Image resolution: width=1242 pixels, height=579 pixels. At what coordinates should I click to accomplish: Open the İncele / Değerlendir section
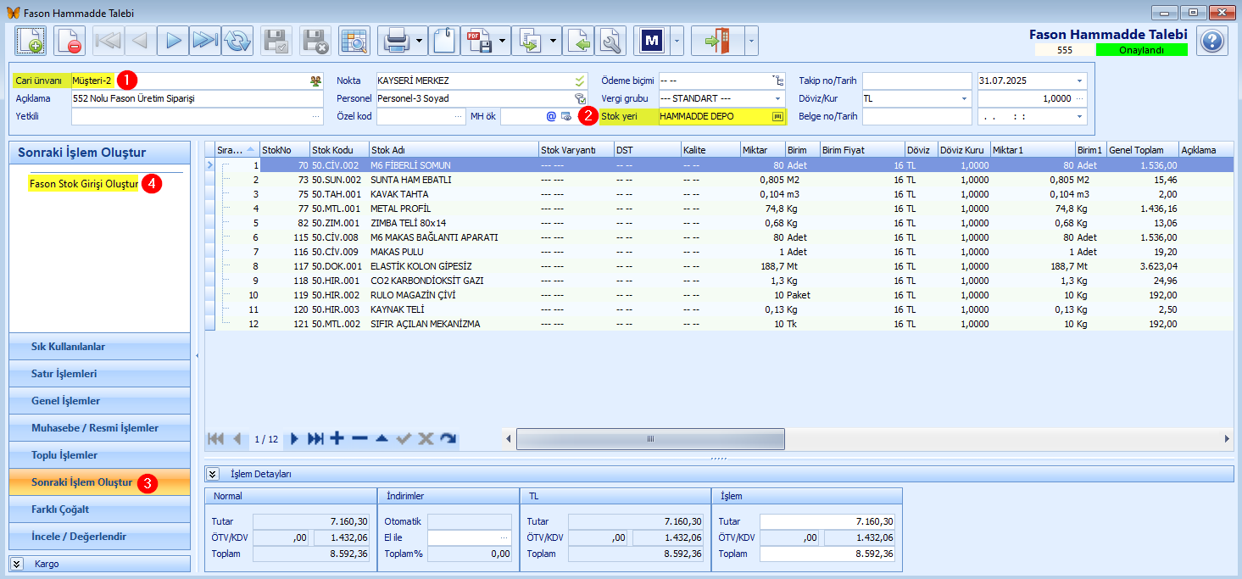click(99, 537)
